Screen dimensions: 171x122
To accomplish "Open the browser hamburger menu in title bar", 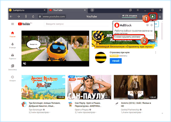I will [138, 10].
